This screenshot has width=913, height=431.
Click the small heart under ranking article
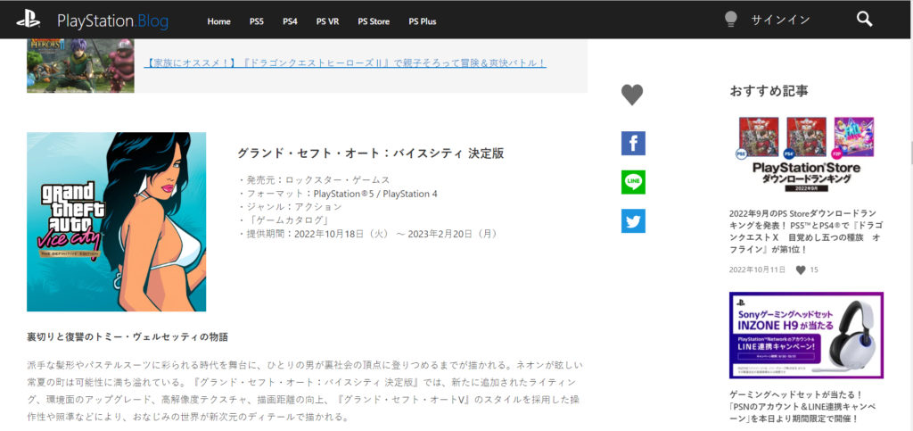click(x=801, y=269)
